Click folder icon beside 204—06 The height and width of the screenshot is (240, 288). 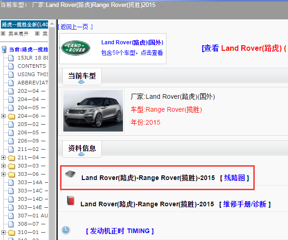click(x=12, y=116)
